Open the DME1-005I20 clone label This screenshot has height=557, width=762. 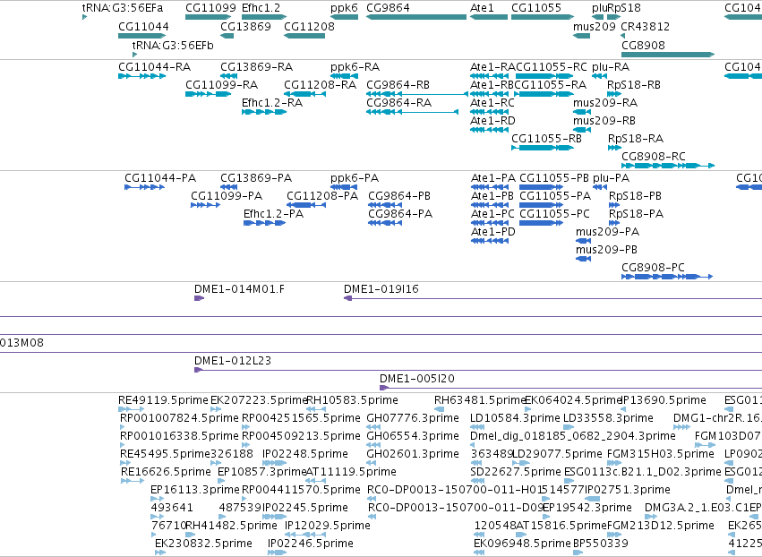tap(417, 379)
